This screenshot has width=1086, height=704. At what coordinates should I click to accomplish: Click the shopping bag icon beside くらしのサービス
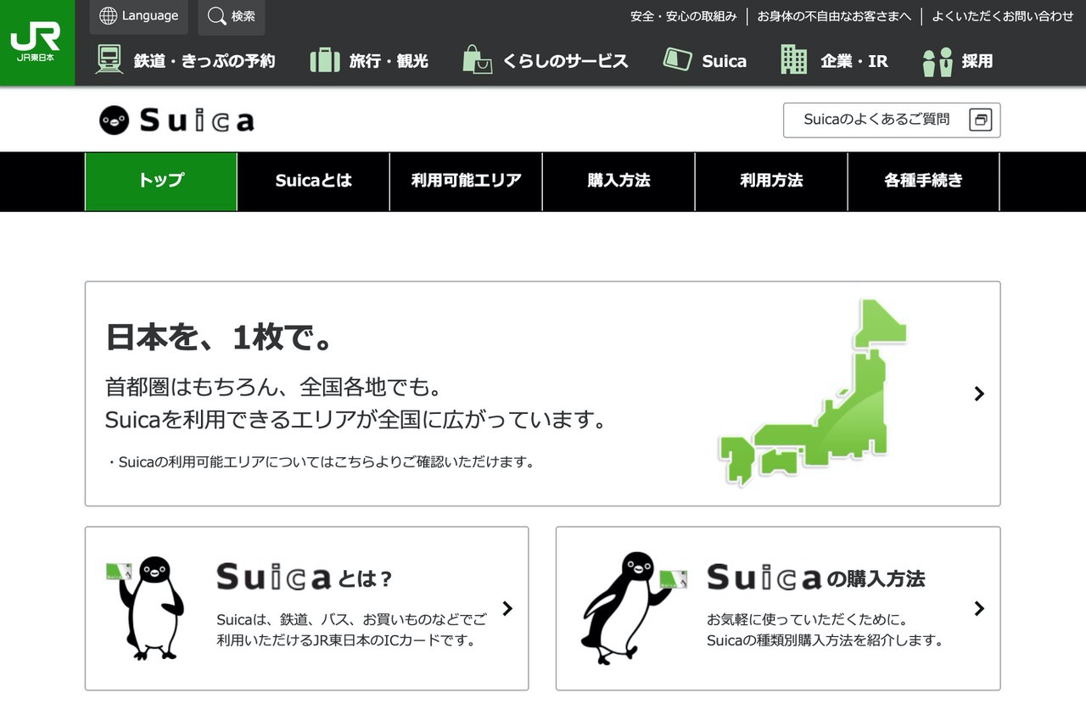pos(478,59)
